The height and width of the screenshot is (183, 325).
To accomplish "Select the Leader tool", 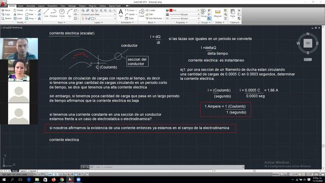I will tap(130, 14).
